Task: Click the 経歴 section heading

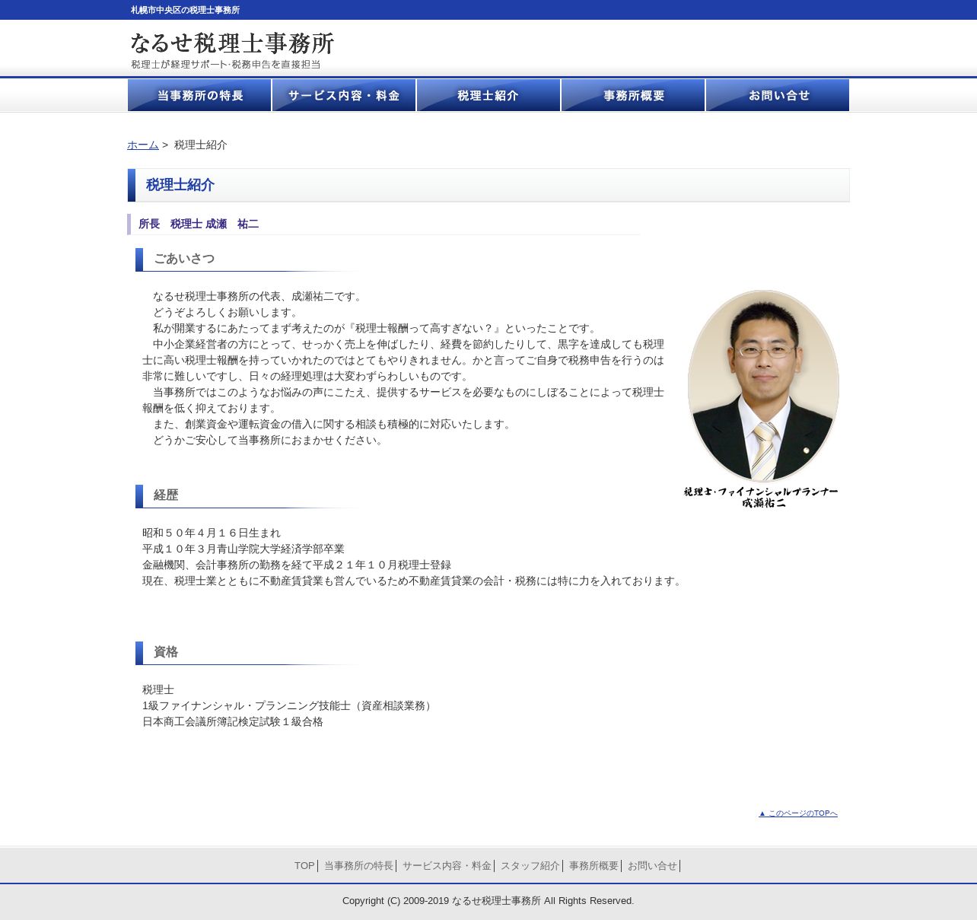Action: 166,495
